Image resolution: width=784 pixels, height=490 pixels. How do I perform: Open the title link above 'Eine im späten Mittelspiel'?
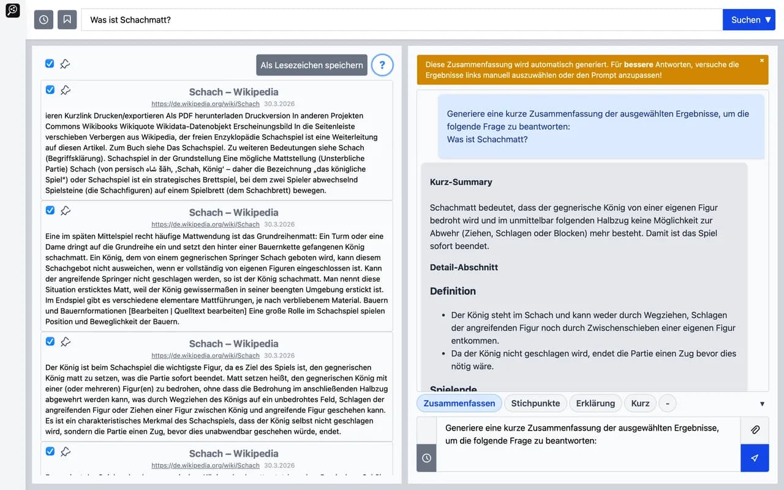(233, 213)
